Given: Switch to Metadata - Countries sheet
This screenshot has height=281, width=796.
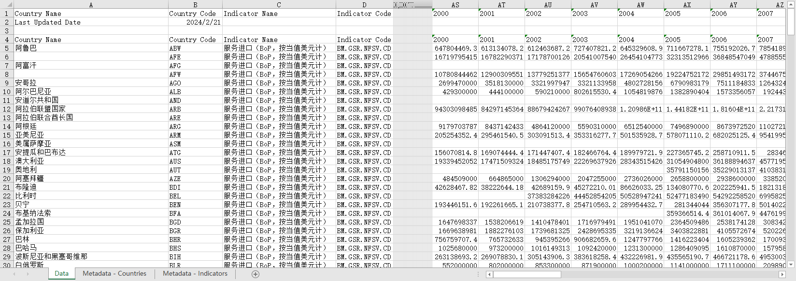Looking at the screenshot, I should click(114, 274).
